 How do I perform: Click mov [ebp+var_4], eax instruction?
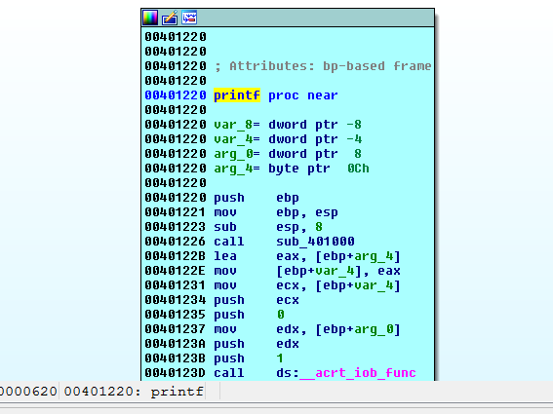(x=307, y=271)
